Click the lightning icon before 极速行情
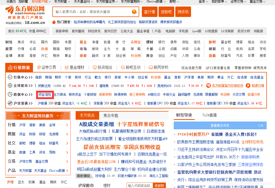Image resolution: width=275 pixels, height=188 pixels. point(248,86)
